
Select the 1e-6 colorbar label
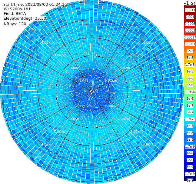click(190, 99)
